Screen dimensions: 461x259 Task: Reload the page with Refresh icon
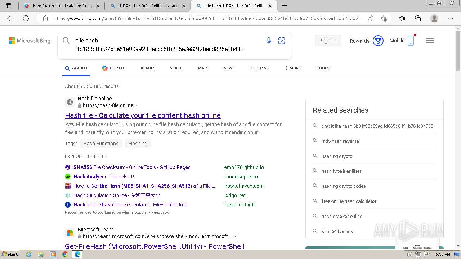26,18
